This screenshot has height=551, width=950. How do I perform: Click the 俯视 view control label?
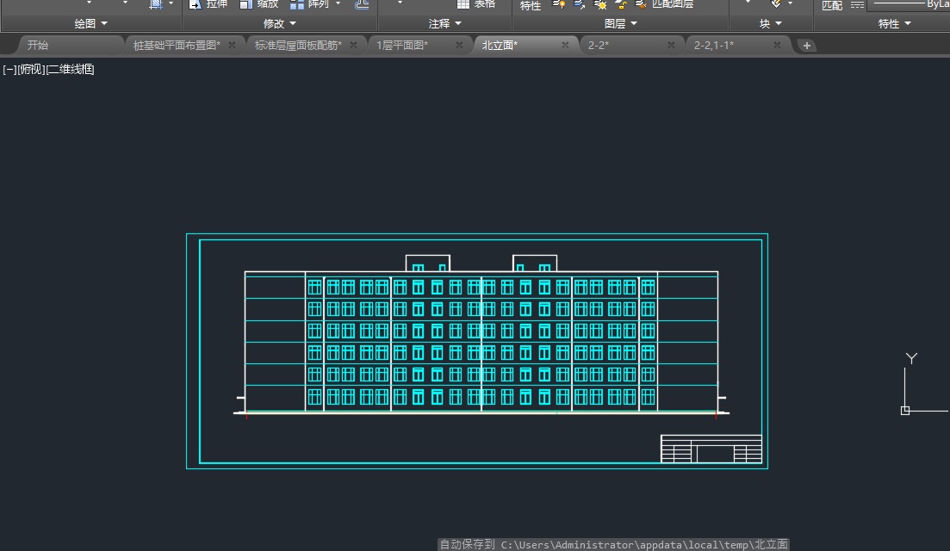30,70
